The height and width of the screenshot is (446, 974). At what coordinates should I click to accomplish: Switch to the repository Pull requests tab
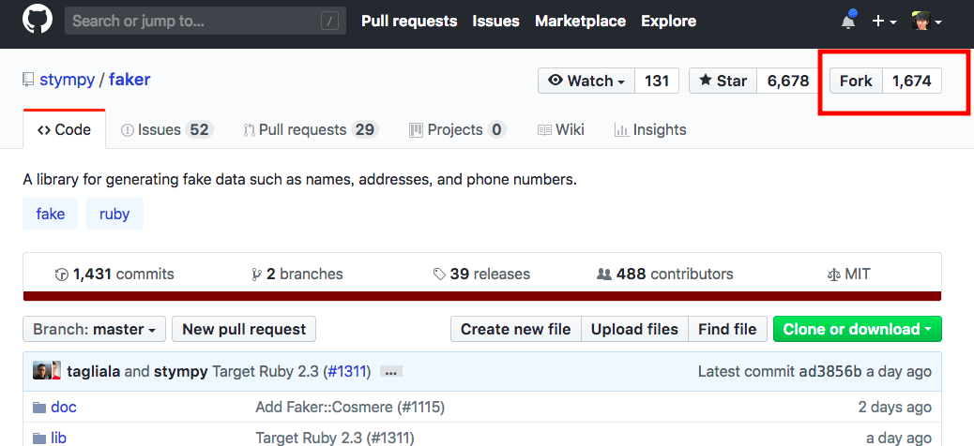310,129
